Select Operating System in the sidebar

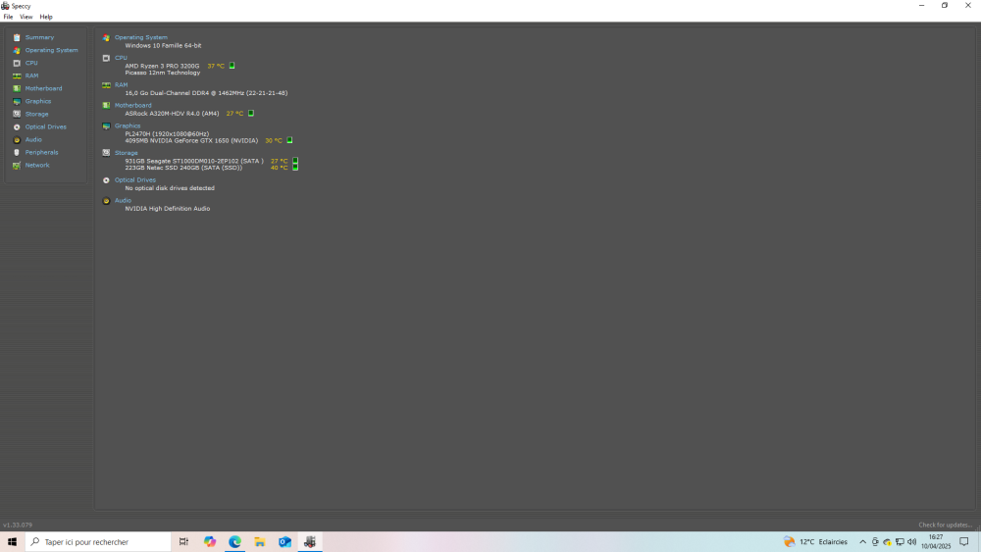click(x=51, y=50)
